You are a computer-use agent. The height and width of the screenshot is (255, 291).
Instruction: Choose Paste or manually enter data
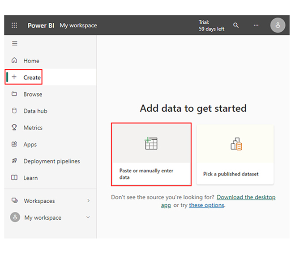coord(151,154)
